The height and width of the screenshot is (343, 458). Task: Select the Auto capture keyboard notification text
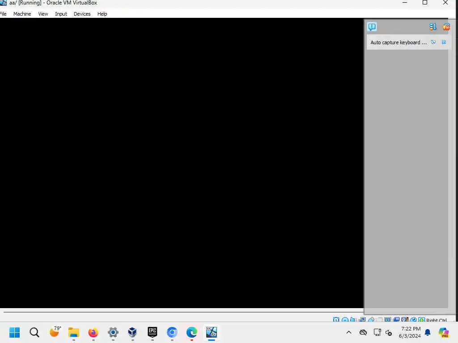399,42
